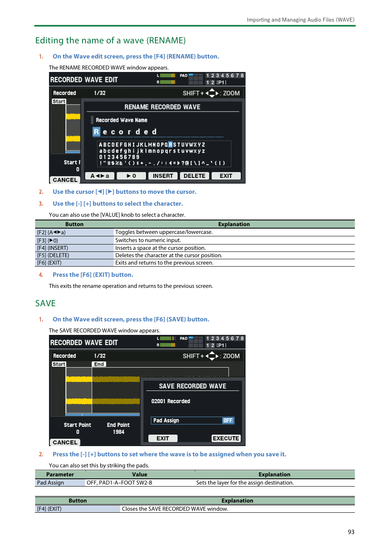Viewport: 390px width, 552px height.
Task: Click the [F6] (EXIT) table cell
Action: click(74, 263)
